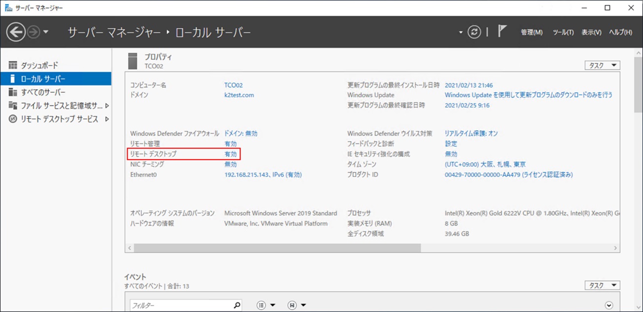Viewport: 643px width, 312px height.
Task: Open the Events Tasks dropdown
Action: 602,285
